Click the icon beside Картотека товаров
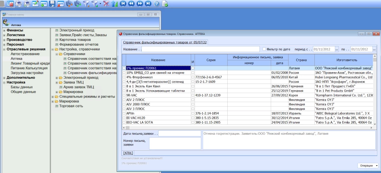Image resolution: width=381 pixels, height=173 pixels. tap(57, 39)
